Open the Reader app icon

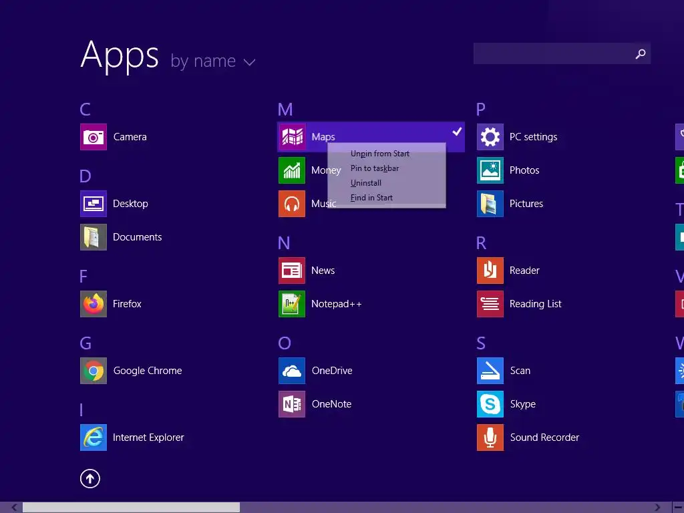[490, 271]
